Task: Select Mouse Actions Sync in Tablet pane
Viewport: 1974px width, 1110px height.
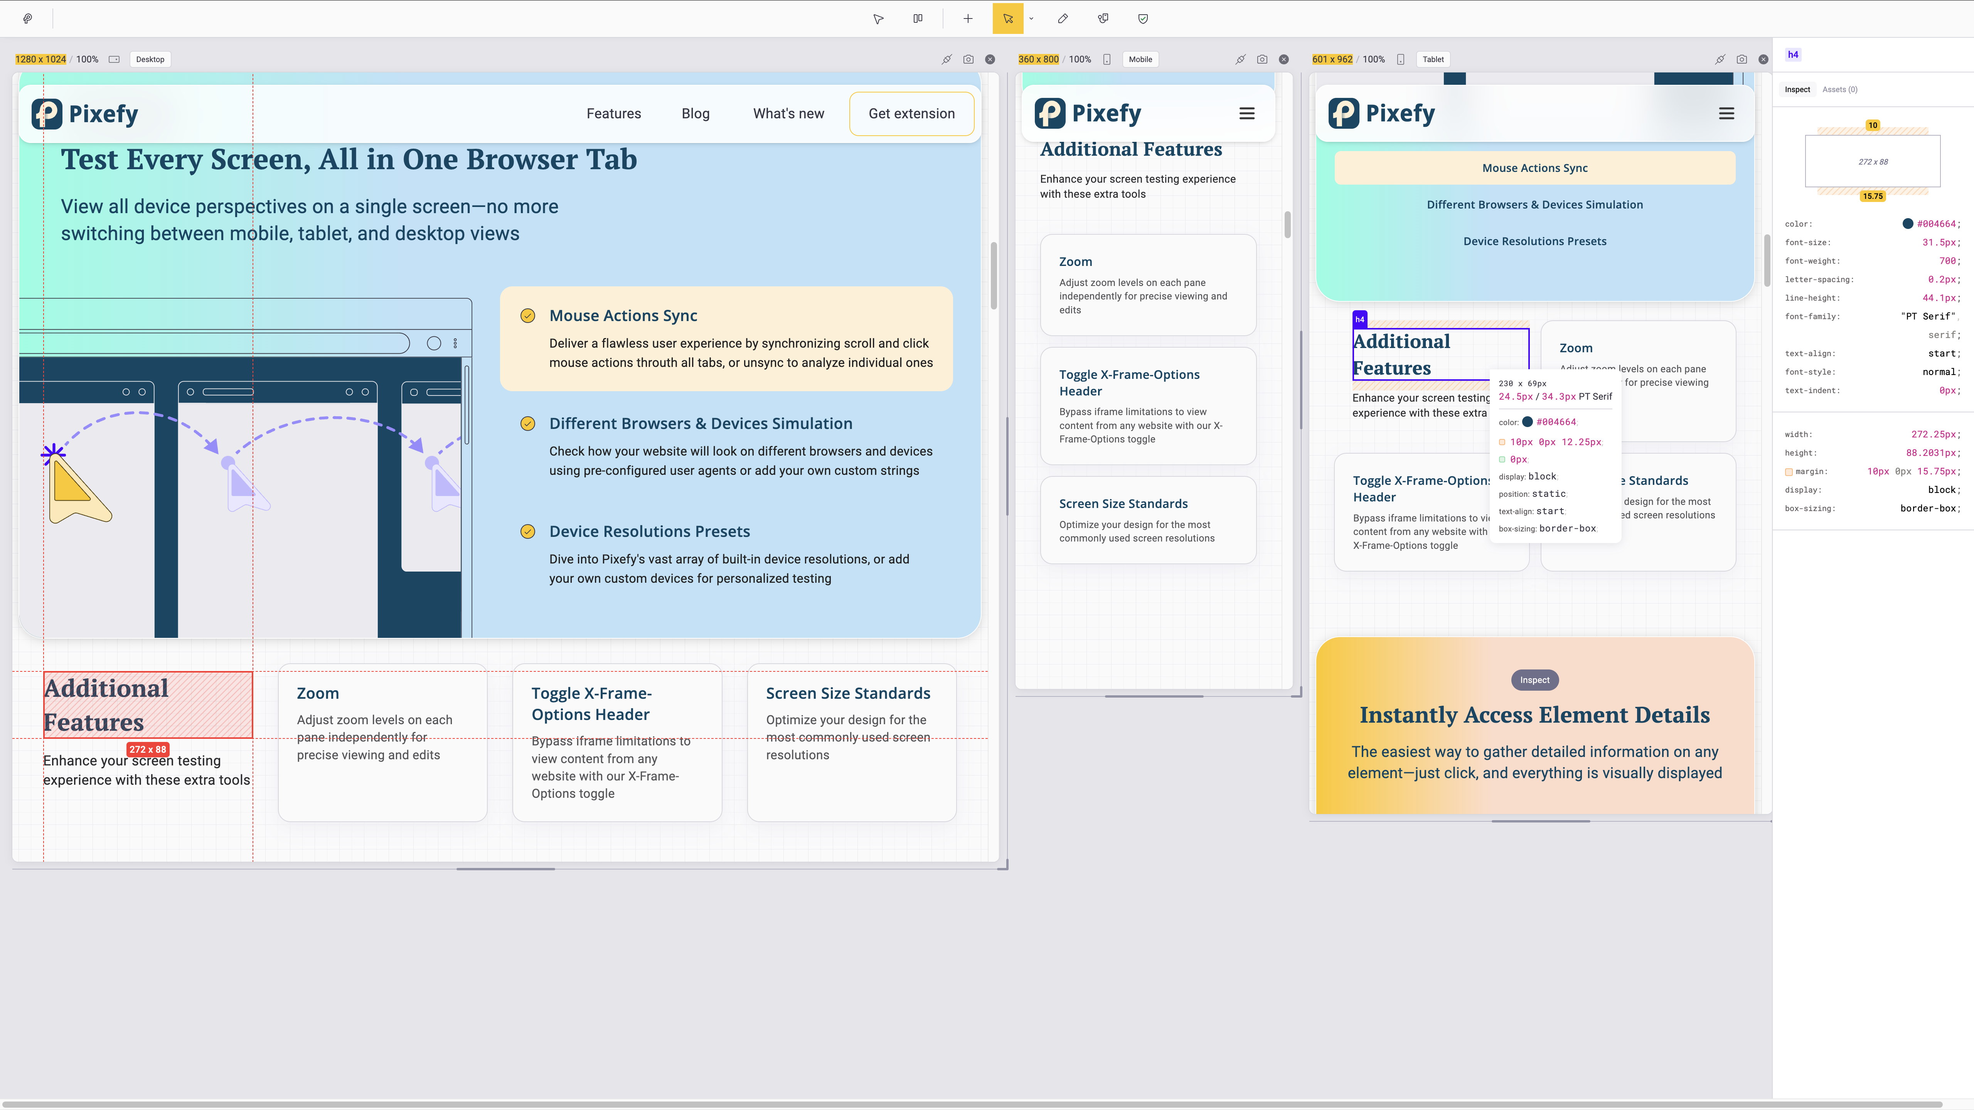Action: click(x=1535, y=168)
